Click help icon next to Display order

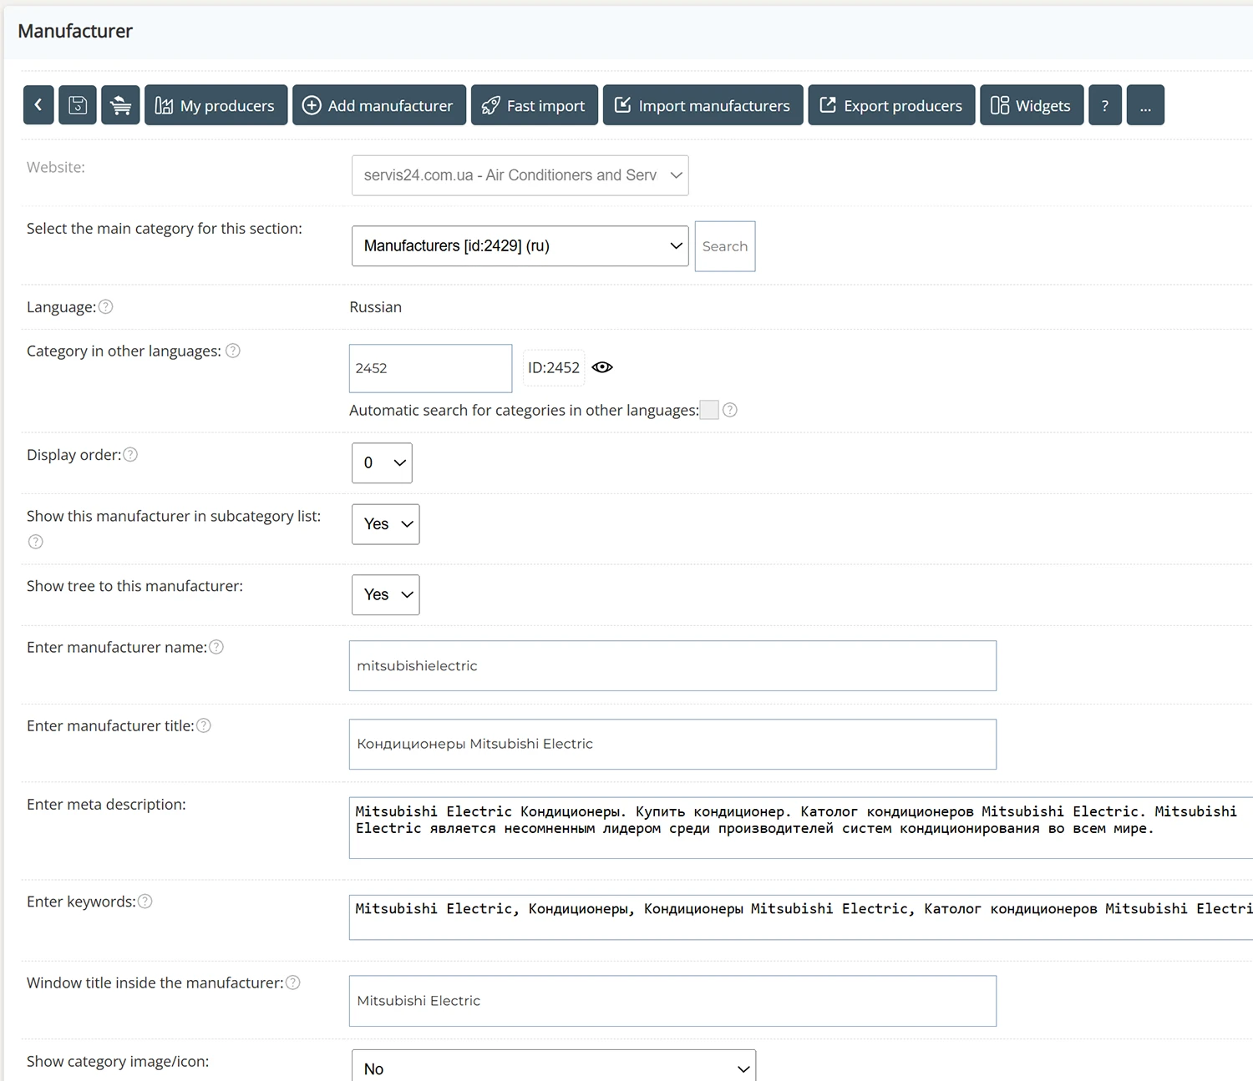(130, 454)
